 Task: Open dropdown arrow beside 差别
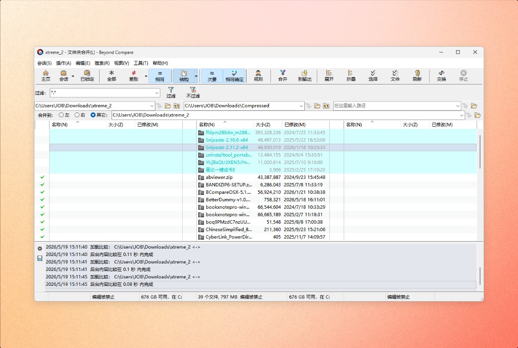coord(146,76)
